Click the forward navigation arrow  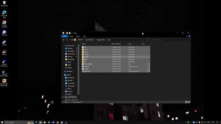pyautogui.click(x=67, y=40)
